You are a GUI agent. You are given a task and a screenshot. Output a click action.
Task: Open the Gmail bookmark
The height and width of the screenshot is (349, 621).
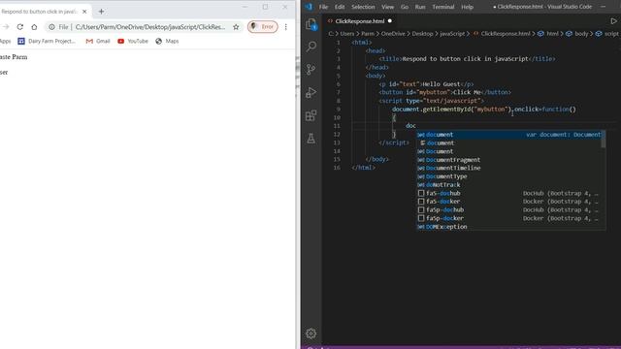coord(98,41)
